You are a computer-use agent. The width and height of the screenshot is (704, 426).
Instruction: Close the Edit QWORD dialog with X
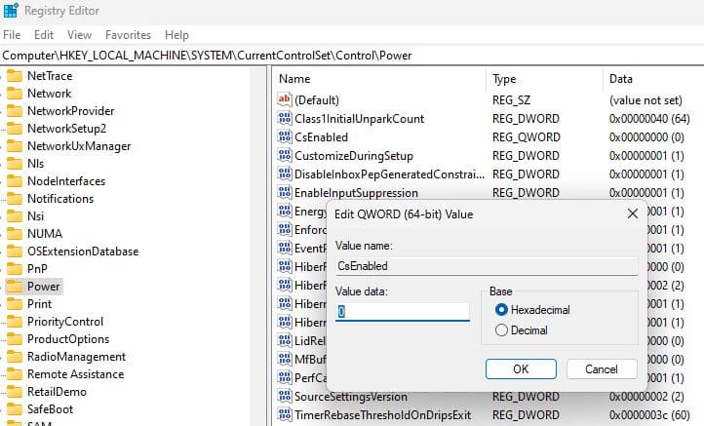tap(632, 213)
